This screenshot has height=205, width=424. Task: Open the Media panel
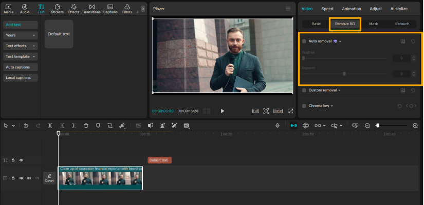tap(9, 9)
